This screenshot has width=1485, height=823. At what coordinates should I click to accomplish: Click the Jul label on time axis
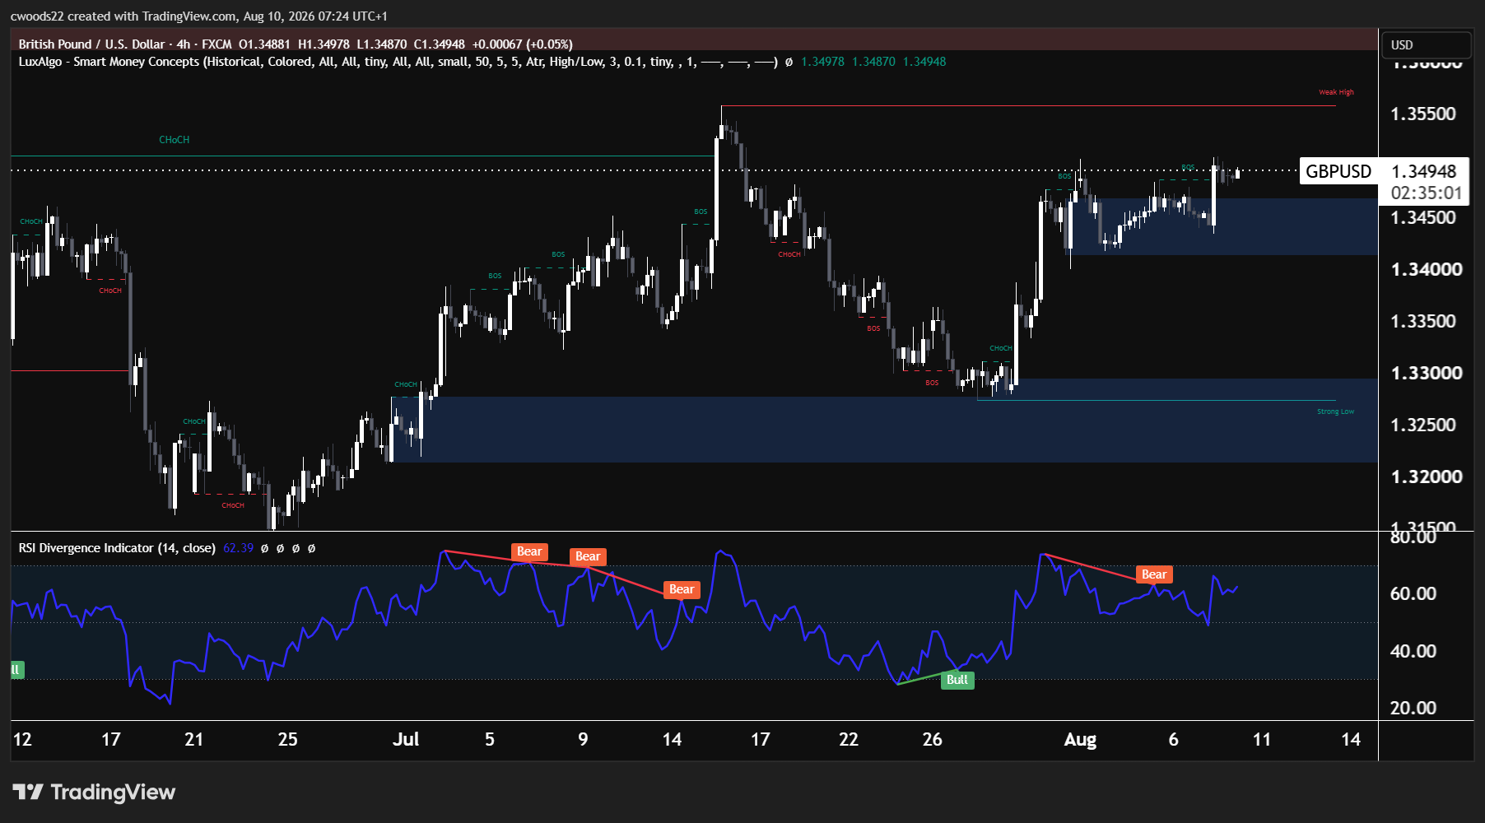click(406, 739)
